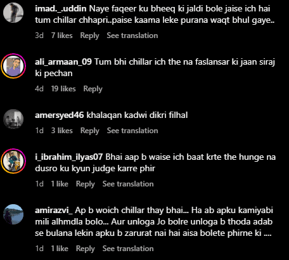Visit i_ibrahim_ilyas07's profile via username
Viewport: 289px width, 260px height.
tap(69, 157)
